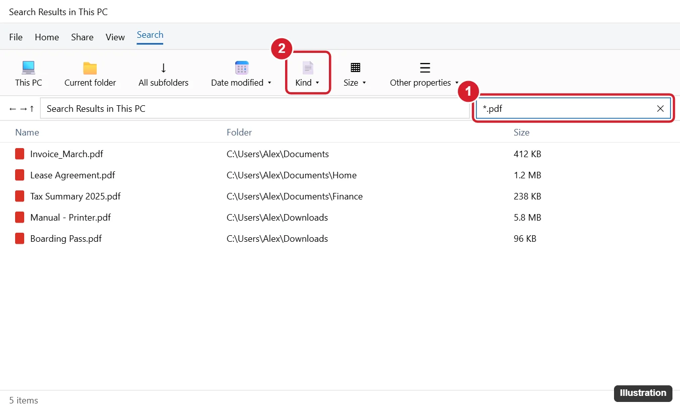680x408 pixels.
Task: Open the View tab
Action: pyautogui.click(x=115, y=37)
